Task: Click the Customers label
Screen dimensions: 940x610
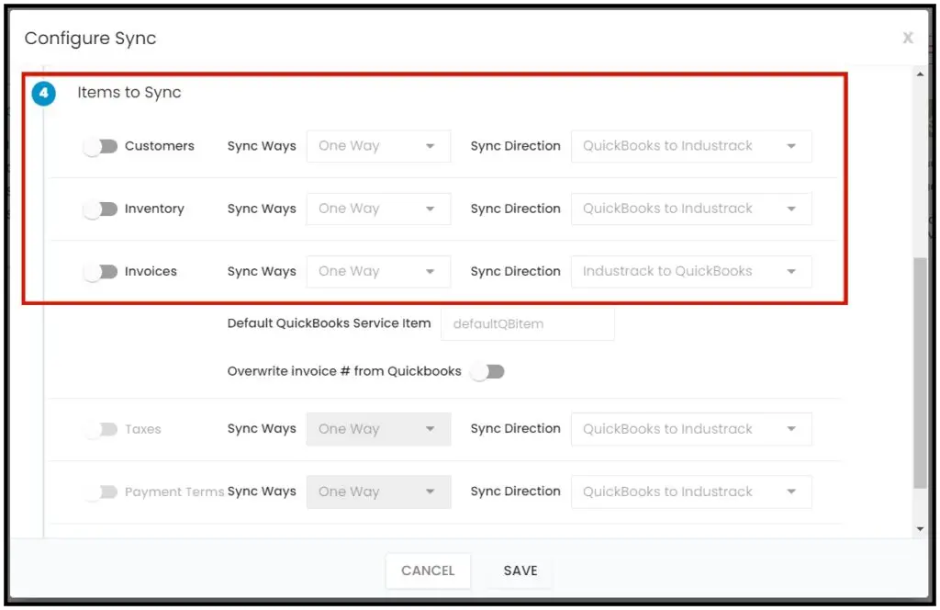Action: point(160,146)
